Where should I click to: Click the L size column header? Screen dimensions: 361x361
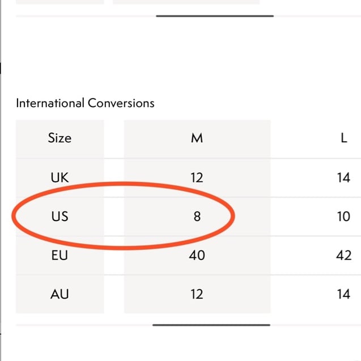tap(343, 138)
